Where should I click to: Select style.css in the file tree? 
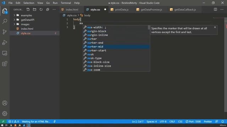(x=35, y=33)
